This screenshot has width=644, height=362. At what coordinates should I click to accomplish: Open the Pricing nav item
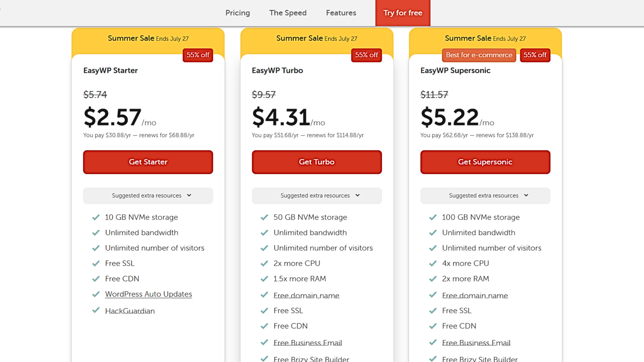(x=237, y=13)
